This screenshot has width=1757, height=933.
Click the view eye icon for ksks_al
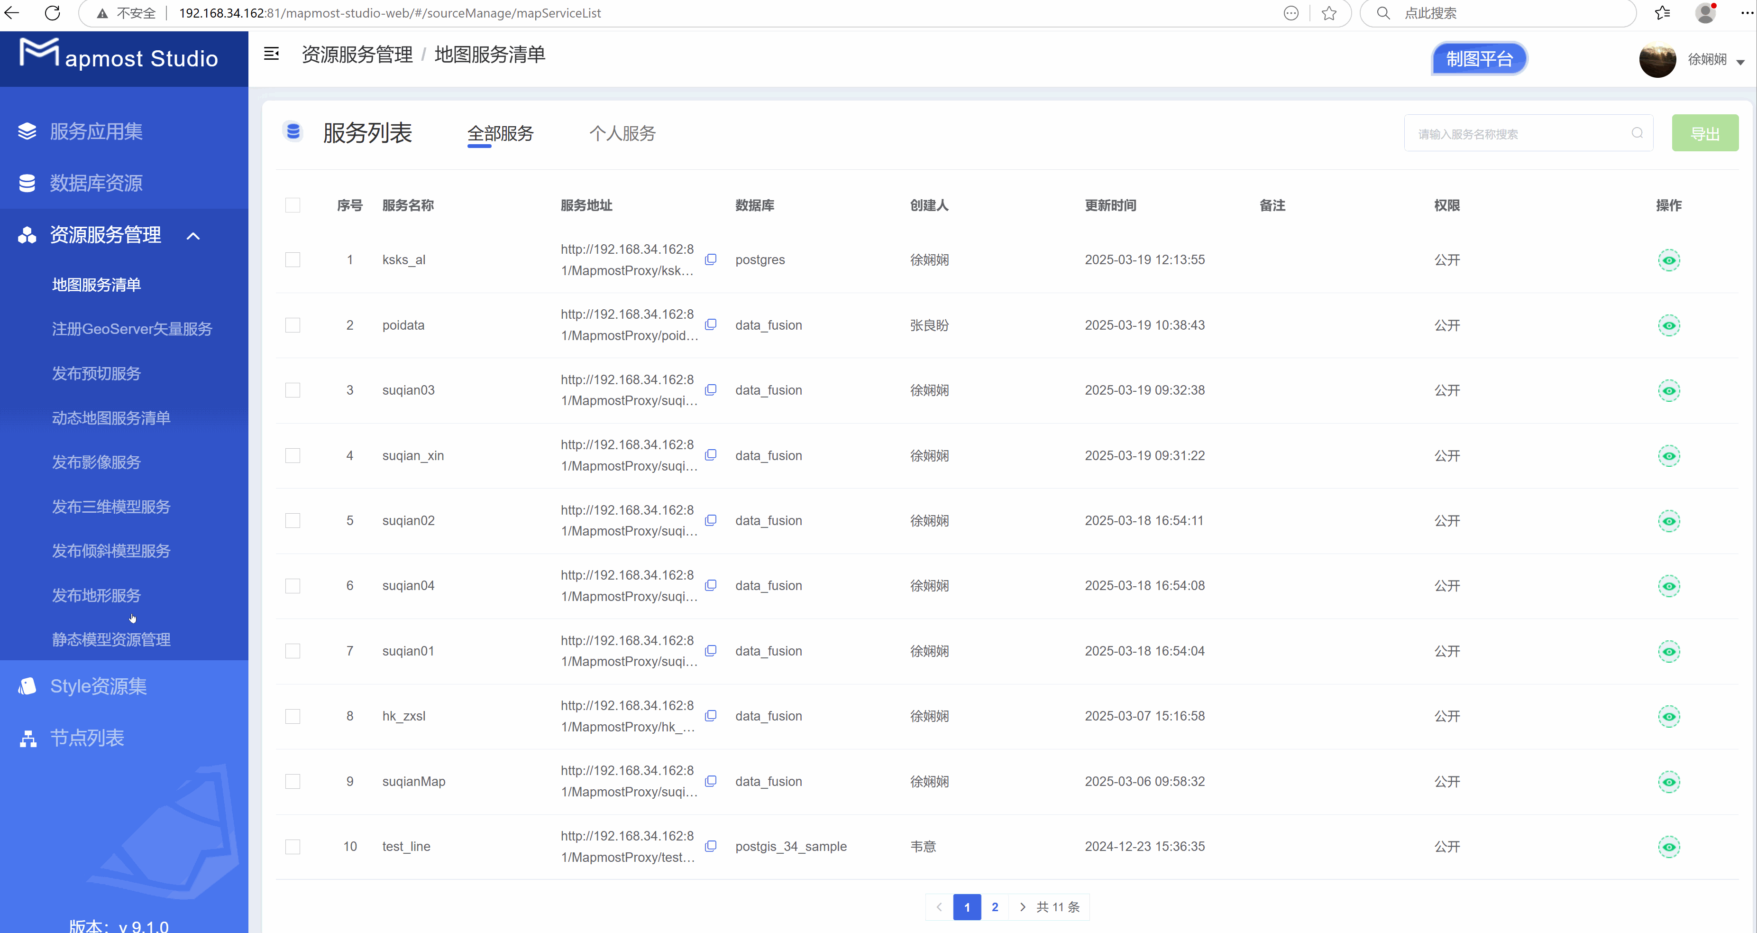pos(1668,260)
